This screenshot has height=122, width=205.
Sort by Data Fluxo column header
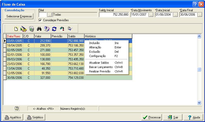coord(15,36)
